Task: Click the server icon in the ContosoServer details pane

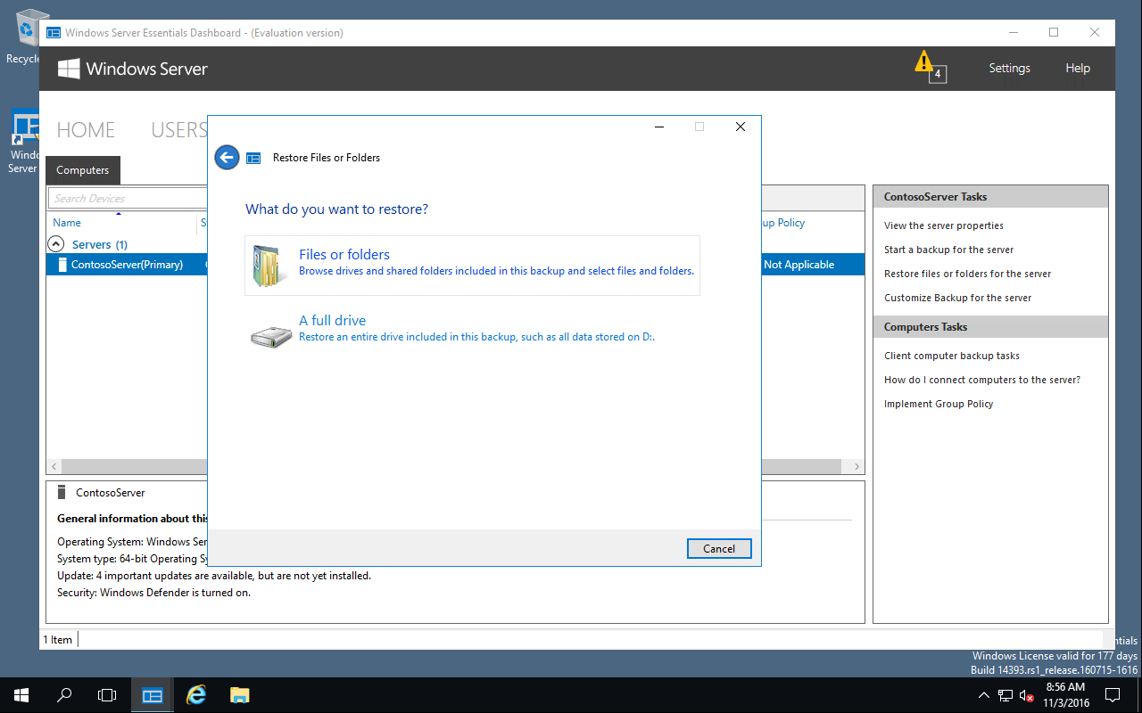Action: click(62, 493)
